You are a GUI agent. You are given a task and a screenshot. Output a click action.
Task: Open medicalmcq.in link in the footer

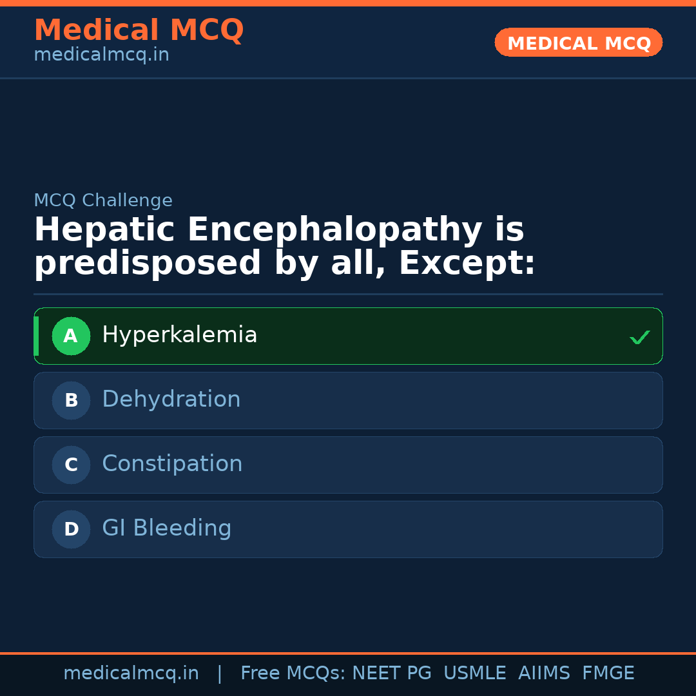coord(131,673)
